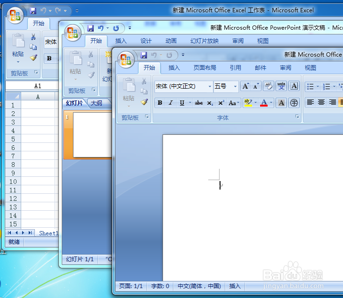Save the Excel workbook
This screenshot has width=343, height=298.
[33, 10]
